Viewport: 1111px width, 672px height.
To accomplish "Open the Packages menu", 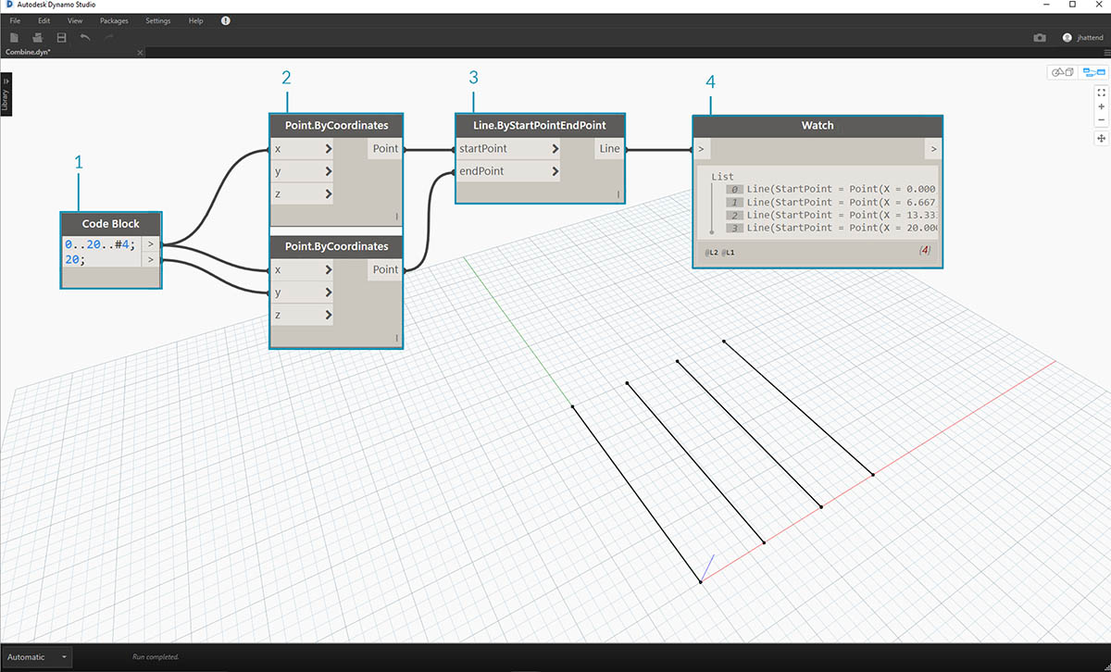I will [x=114, y=20].
